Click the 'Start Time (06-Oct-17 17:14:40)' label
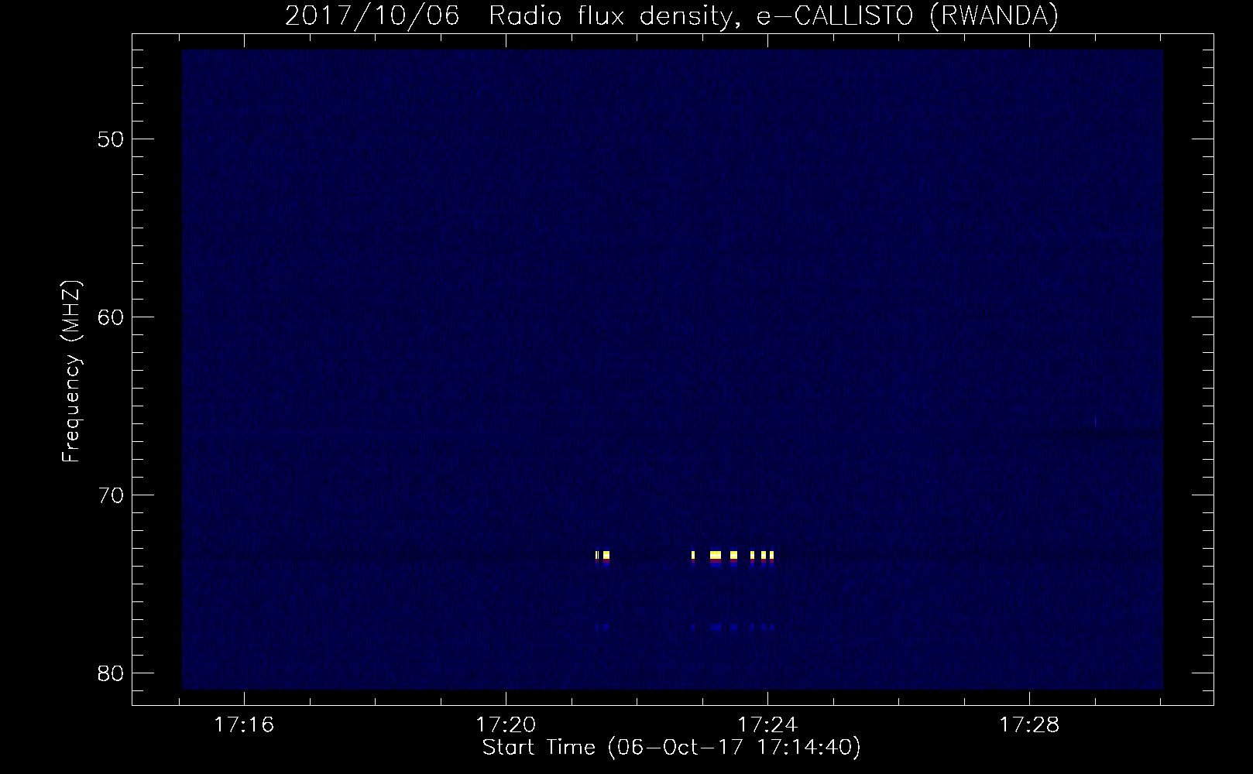 pyautogui.click(x=671, y=748)
